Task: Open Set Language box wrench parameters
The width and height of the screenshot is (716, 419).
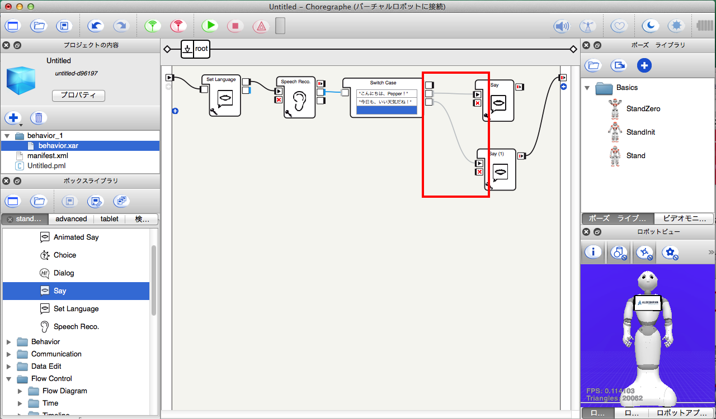Action: [x=213, y=112]
